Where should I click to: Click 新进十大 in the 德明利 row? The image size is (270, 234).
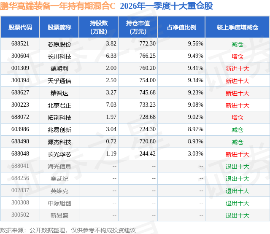pyautogui.click(x=238, y=69)
